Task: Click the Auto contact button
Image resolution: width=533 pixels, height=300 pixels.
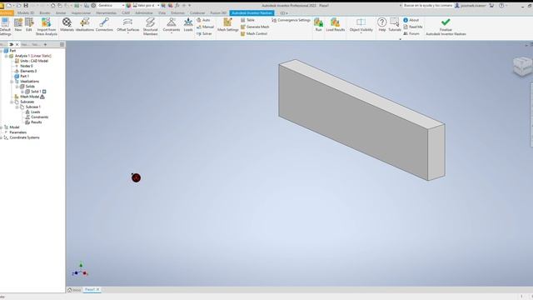Action: coord(203,20)
